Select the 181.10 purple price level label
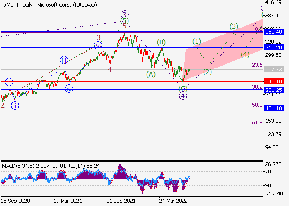This screenshot has height=206, width=289. tap(273, 108)
